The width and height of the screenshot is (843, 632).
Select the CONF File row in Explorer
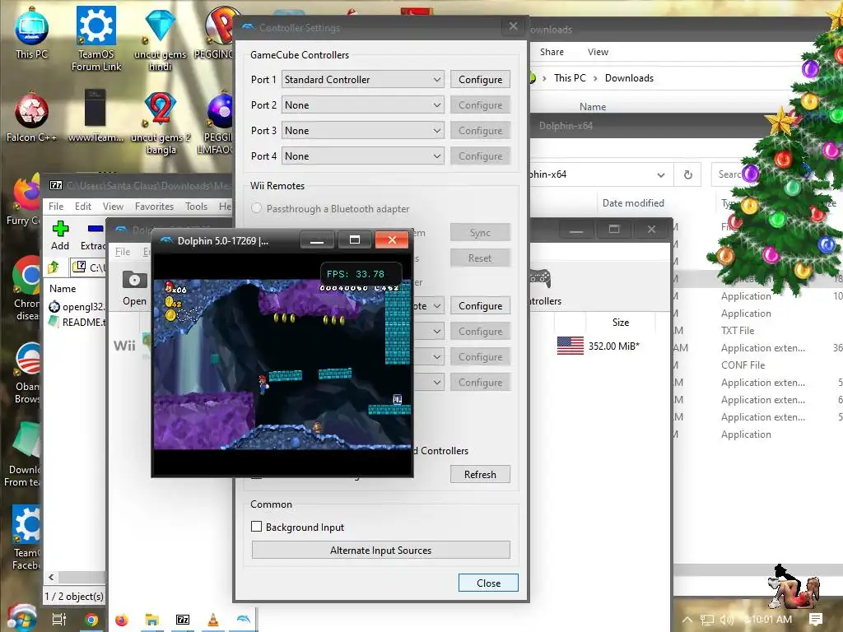[743, 365]
